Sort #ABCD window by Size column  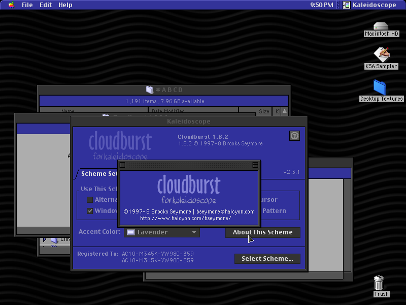click(255, 111)
